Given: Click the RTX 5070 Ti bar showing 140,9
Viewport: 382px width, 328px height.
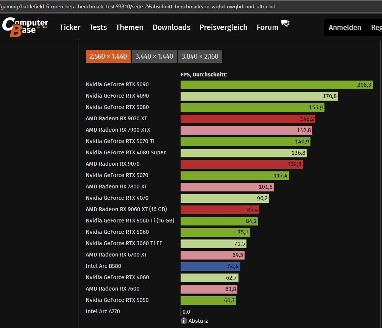Looking at the screenshot, I should (x=246, y=141).
